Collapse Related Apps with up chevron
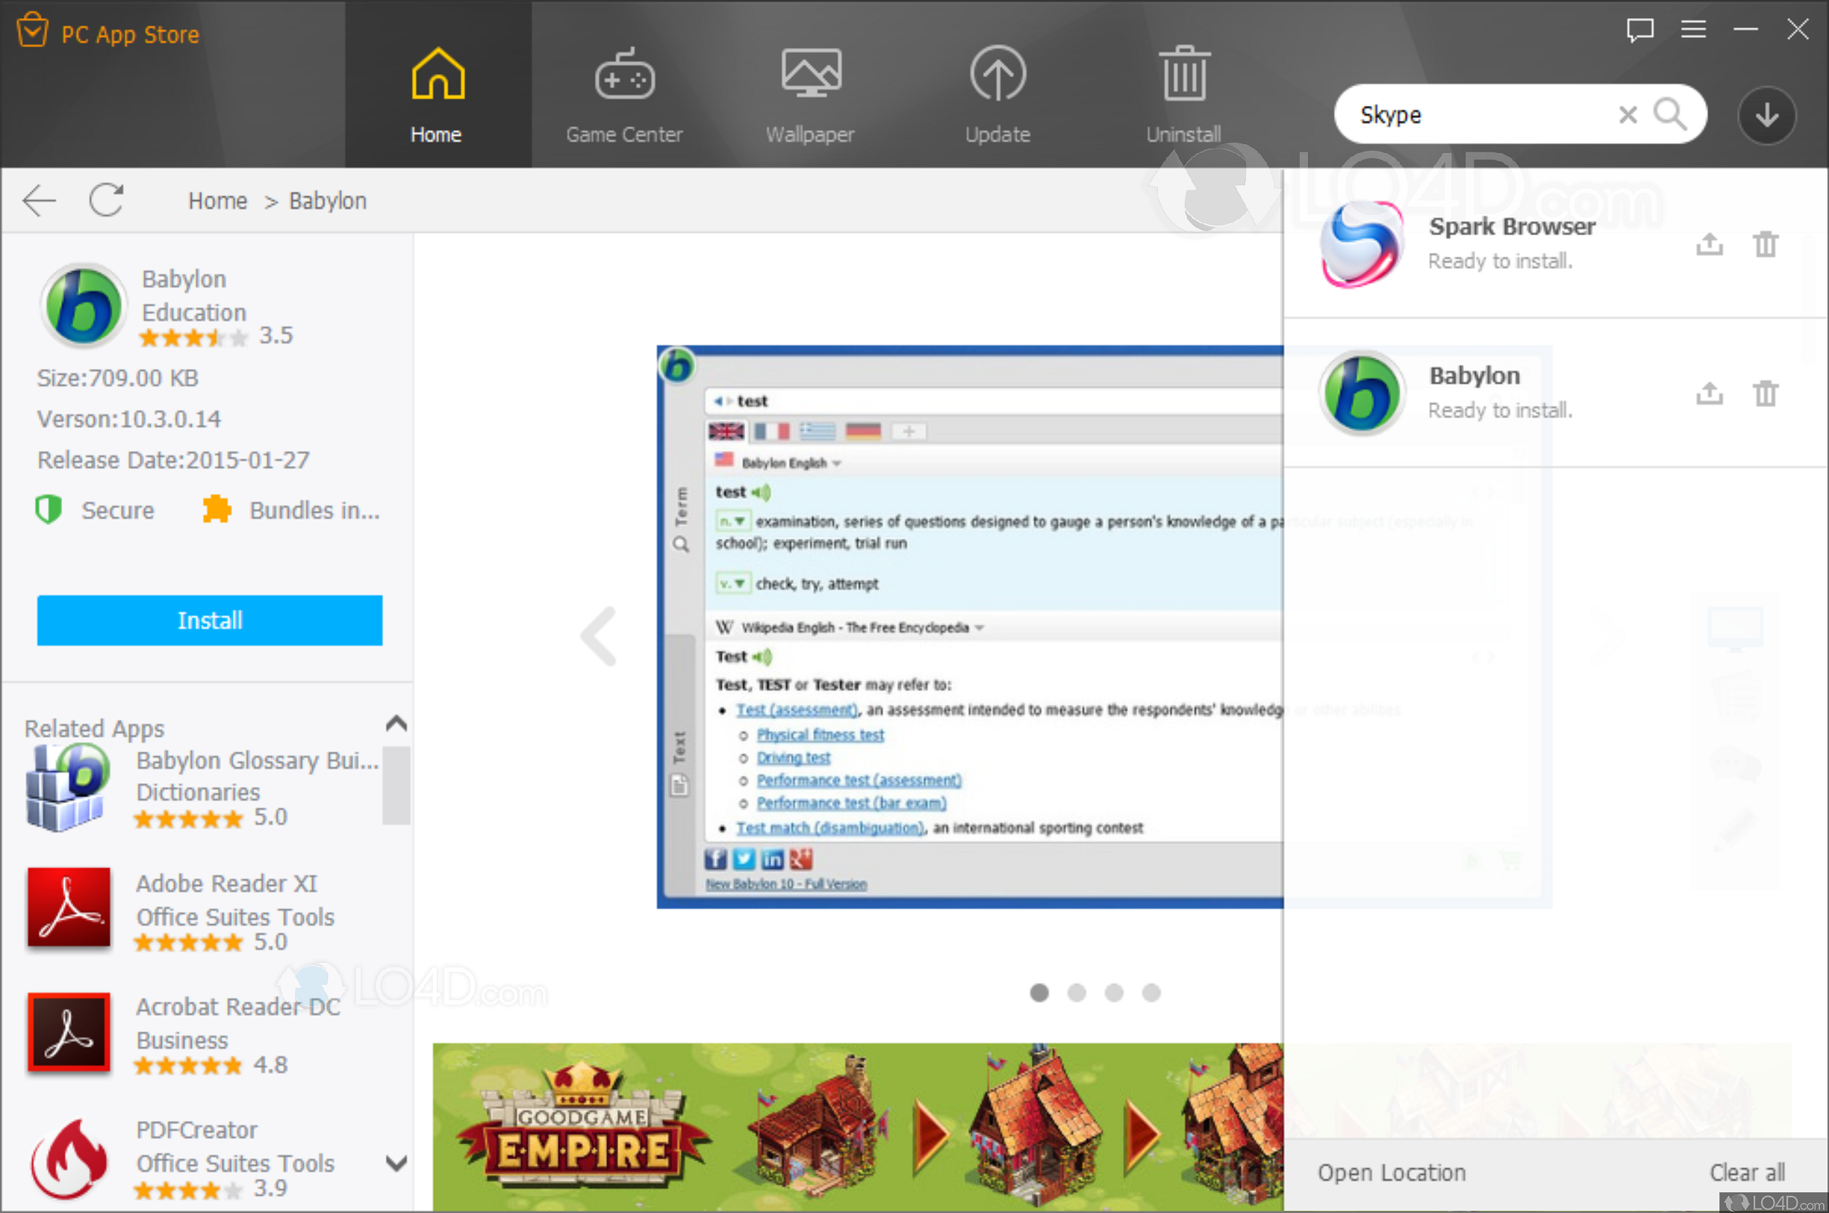This screenshot has width=1829, height=1213. [396, 723]
